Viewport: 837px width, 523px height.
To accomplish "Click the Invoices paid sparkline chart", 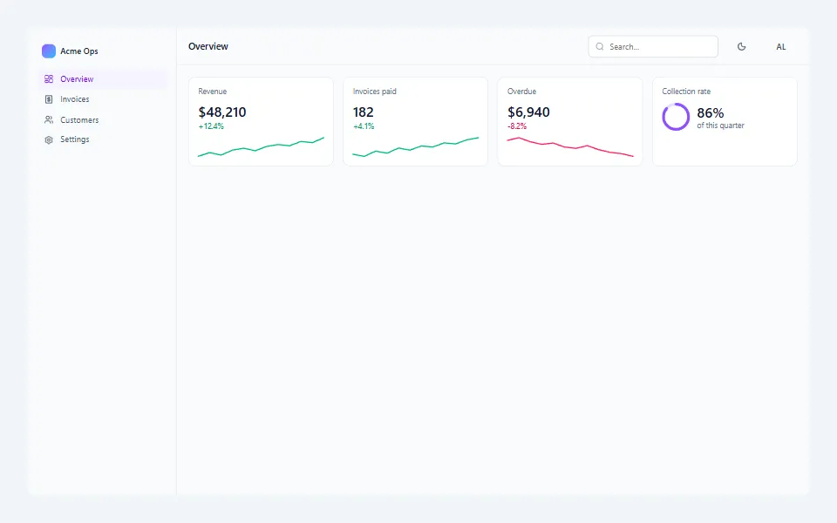I will tap(415, 146).
